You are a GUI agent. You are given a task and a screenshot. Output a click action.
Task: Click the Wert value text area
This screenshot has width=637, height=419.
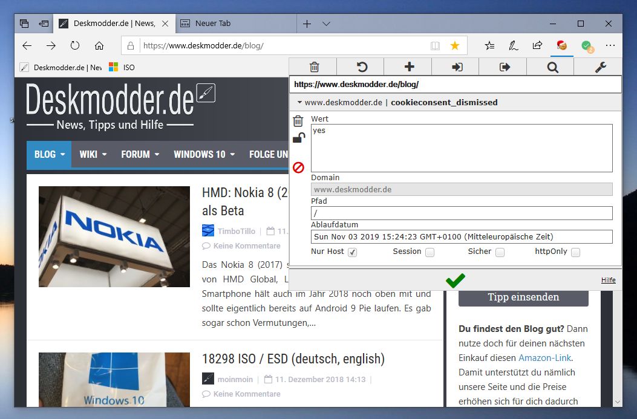point(462,148)
